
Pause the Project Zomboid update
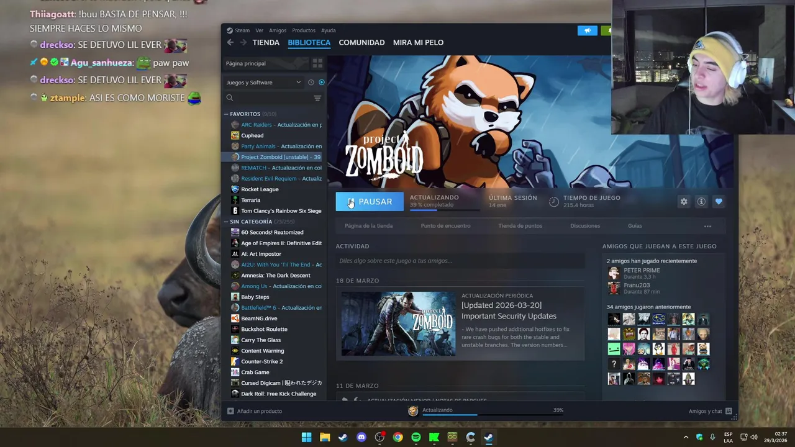tap(370, 202)
